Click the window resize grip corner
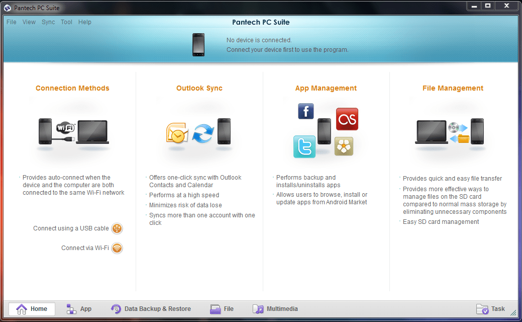This screenshot has height=322, width=522. [x=513, y=312]
